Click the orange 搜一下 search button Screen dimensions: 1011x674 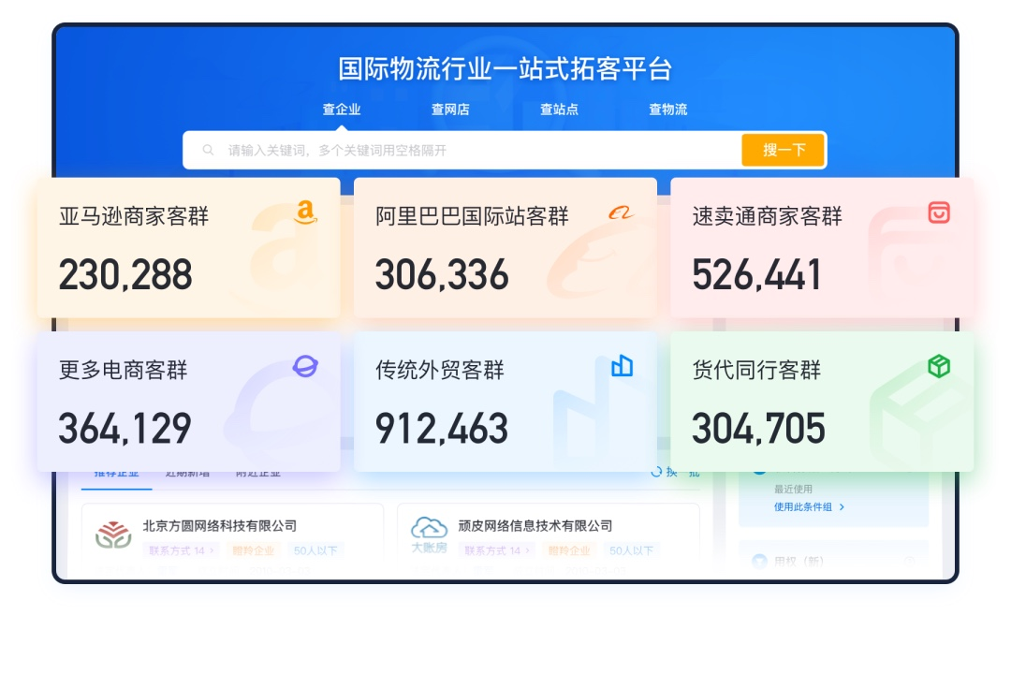pyautogui.click(x=784, y=151)
